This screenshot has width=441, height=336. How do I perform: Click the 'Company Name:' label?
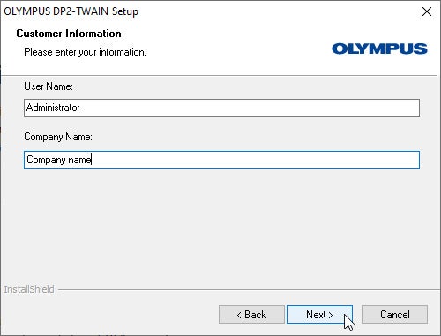(58, 137)
